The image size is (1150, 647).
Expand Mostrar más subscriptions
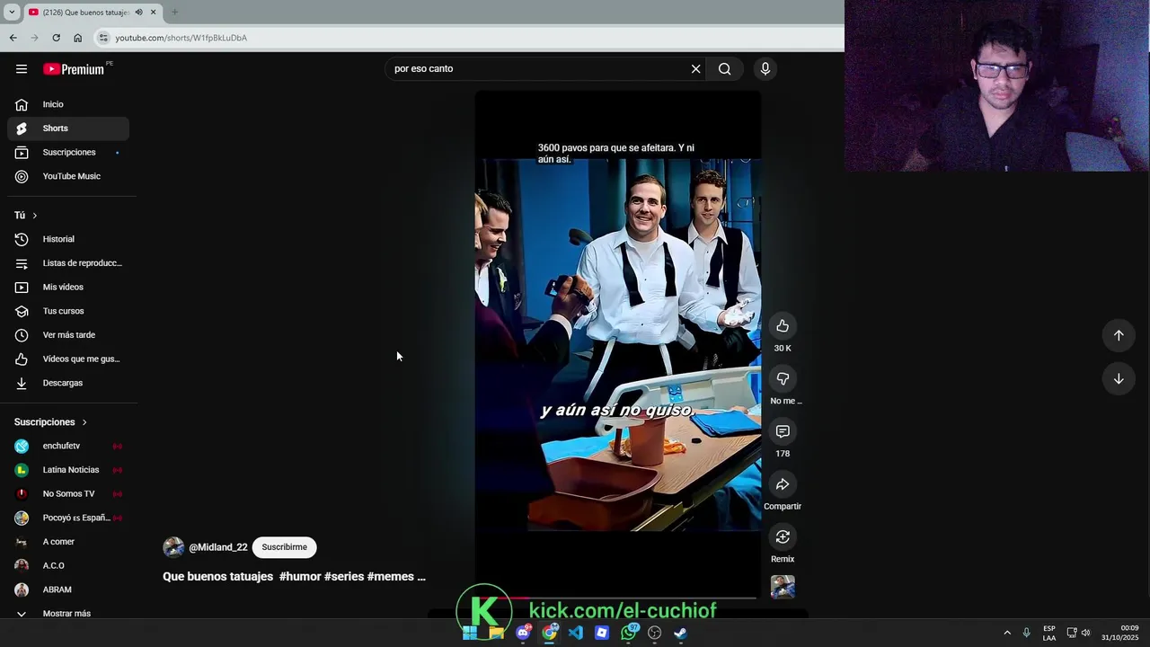68,613
